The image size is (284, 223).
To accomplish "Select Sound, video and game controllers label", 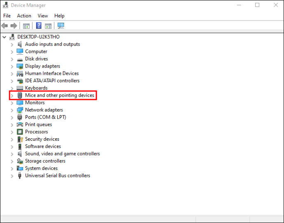I will pos(62,154).
